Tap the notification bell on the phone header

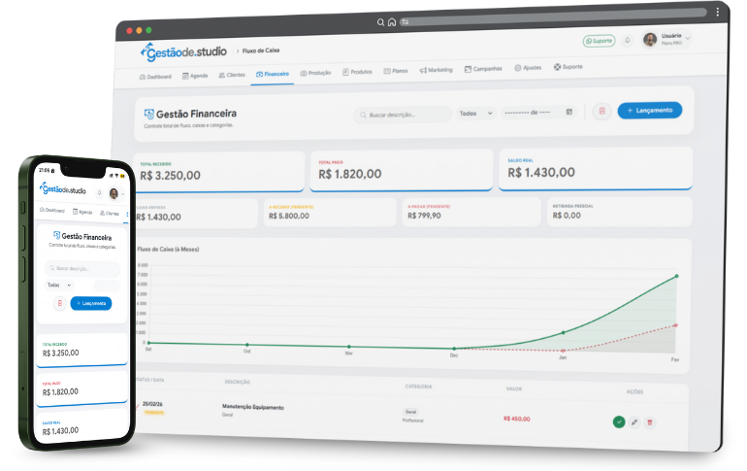99,192
